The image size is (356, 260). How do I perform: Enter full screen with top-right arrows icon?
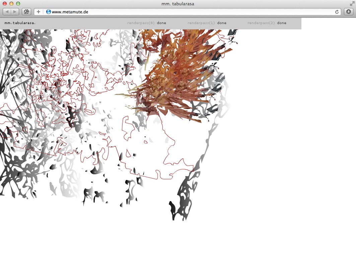(352, 4)
